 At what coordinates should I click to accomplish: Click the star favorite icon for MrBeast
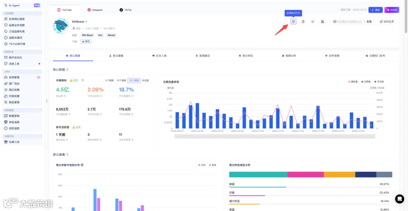click(313, 22)
